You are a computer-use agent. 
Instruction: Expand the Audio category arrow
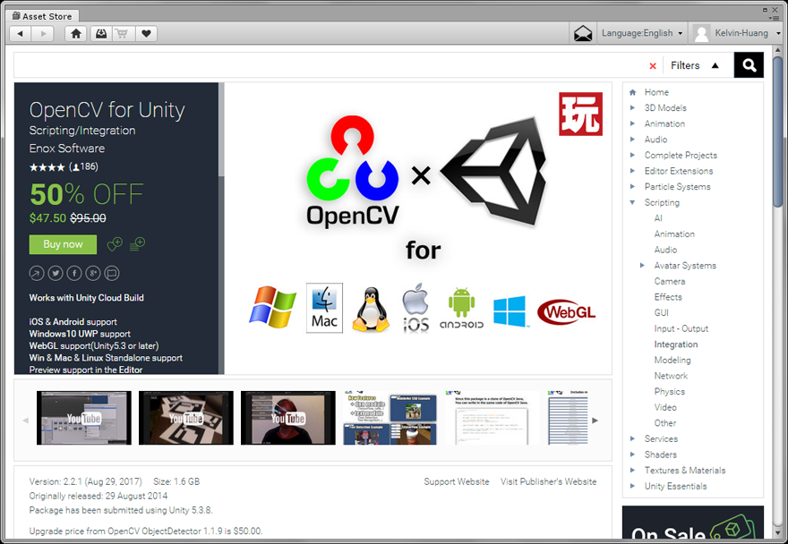pos(633,140)
